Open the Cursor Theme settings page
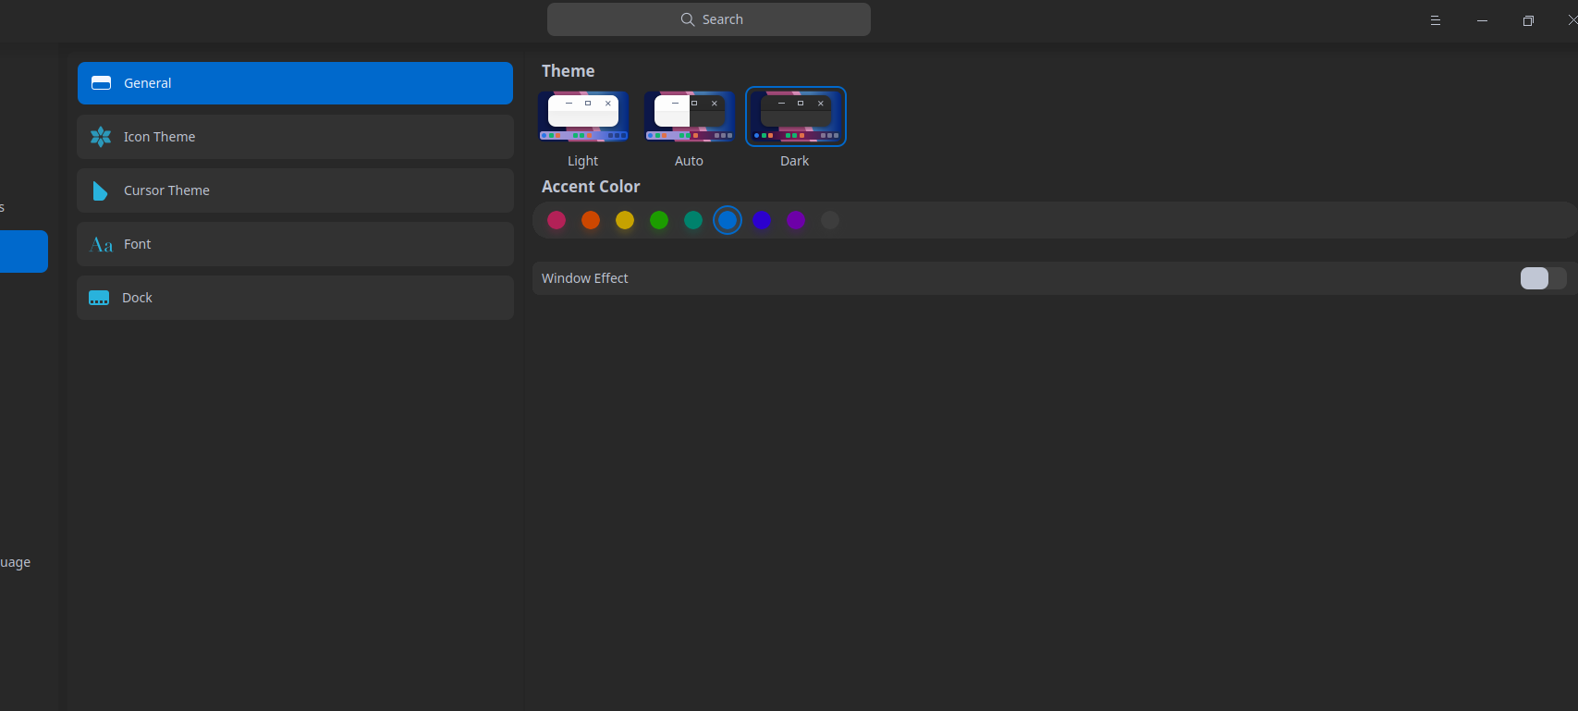This screenshot has height=711, width=1578. pos(295,190)
